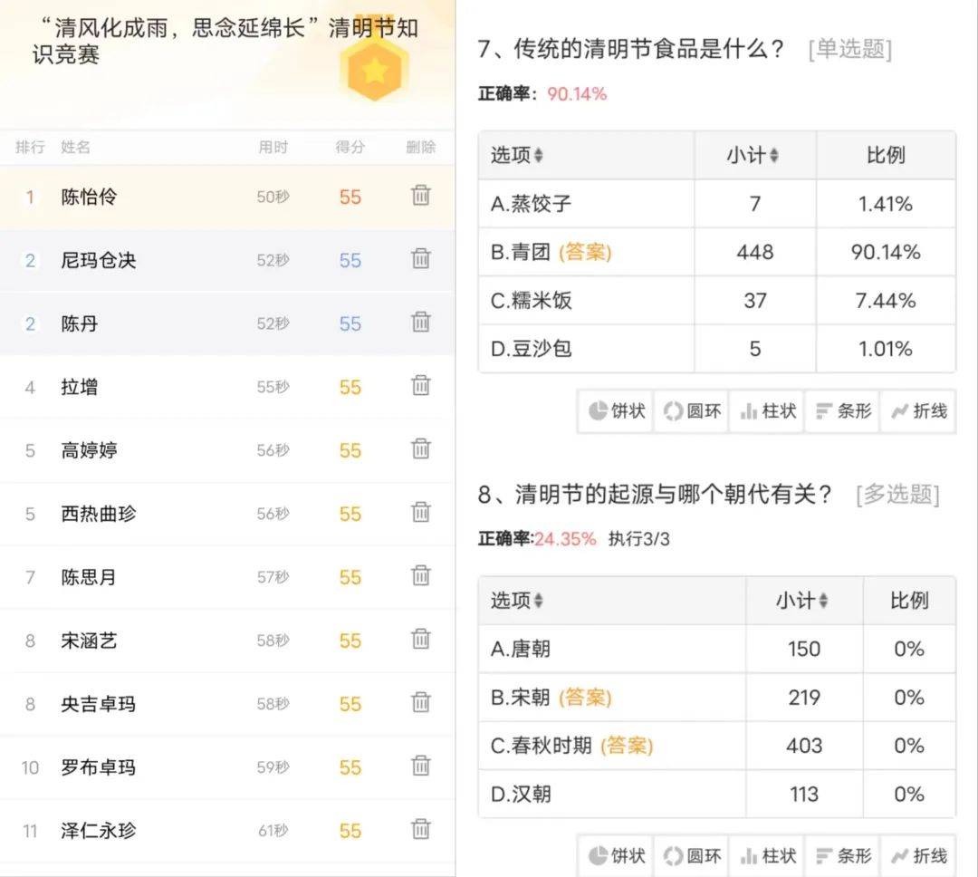Viewport: 978px width, 877px height.
Task: Select the name 泽仁永珍
Action: [x=98, y=832]
